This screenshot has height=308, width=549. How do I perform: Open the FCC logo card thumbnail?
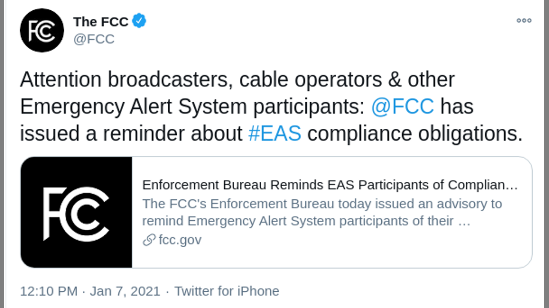tap(76, 212)
